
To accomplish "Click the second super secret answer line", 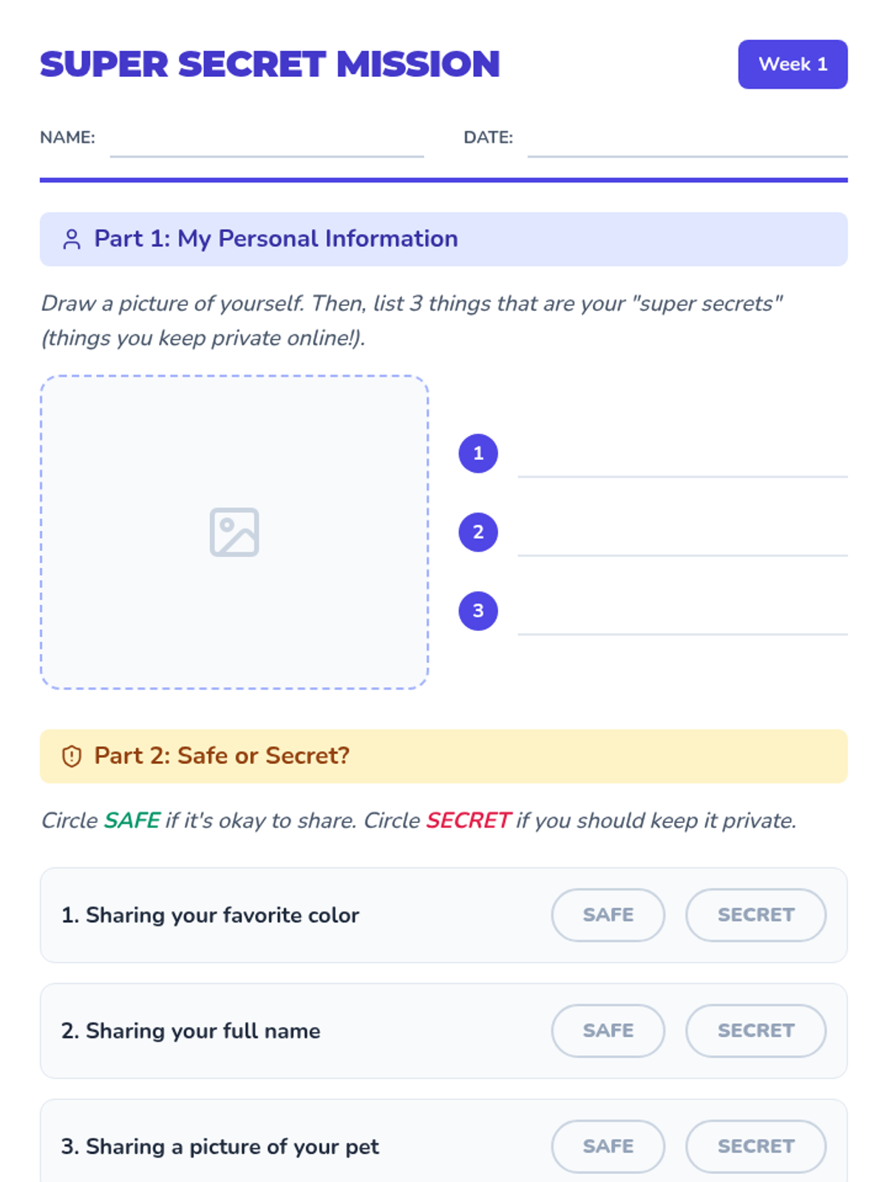I will [x=682, y=544].
